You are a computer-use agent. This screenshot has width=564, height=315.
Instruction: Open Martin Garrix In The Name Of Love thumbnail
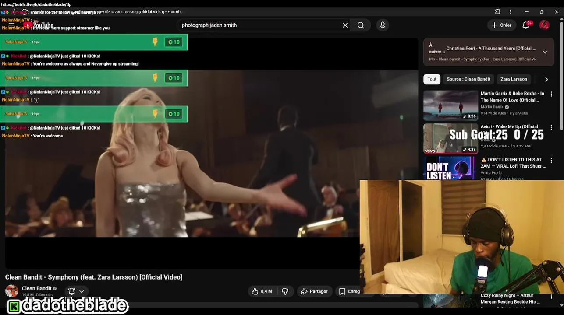click(x=450, y=105)
